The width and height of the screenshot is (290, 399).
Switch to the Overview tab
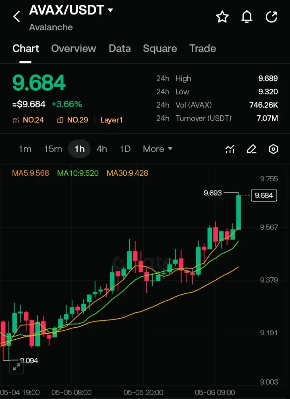[x=74, y=48]
